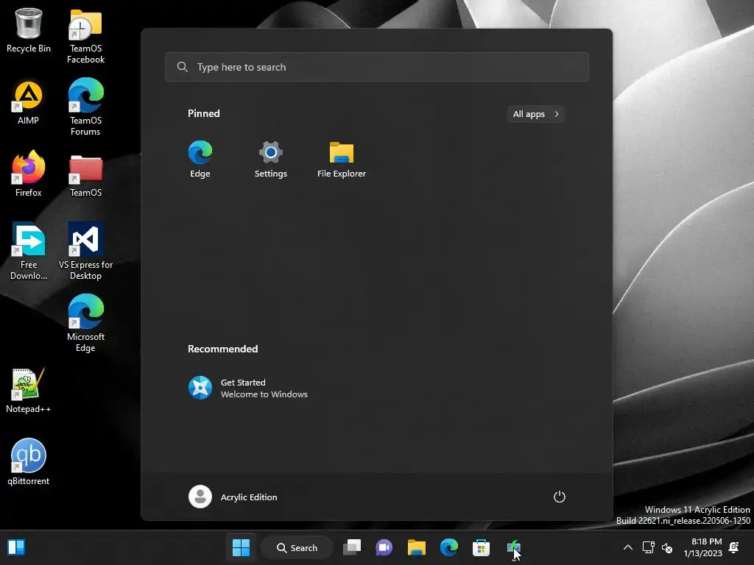Click the network icon in system tray
Screen dimensions: 754x565
coord(648,547)
